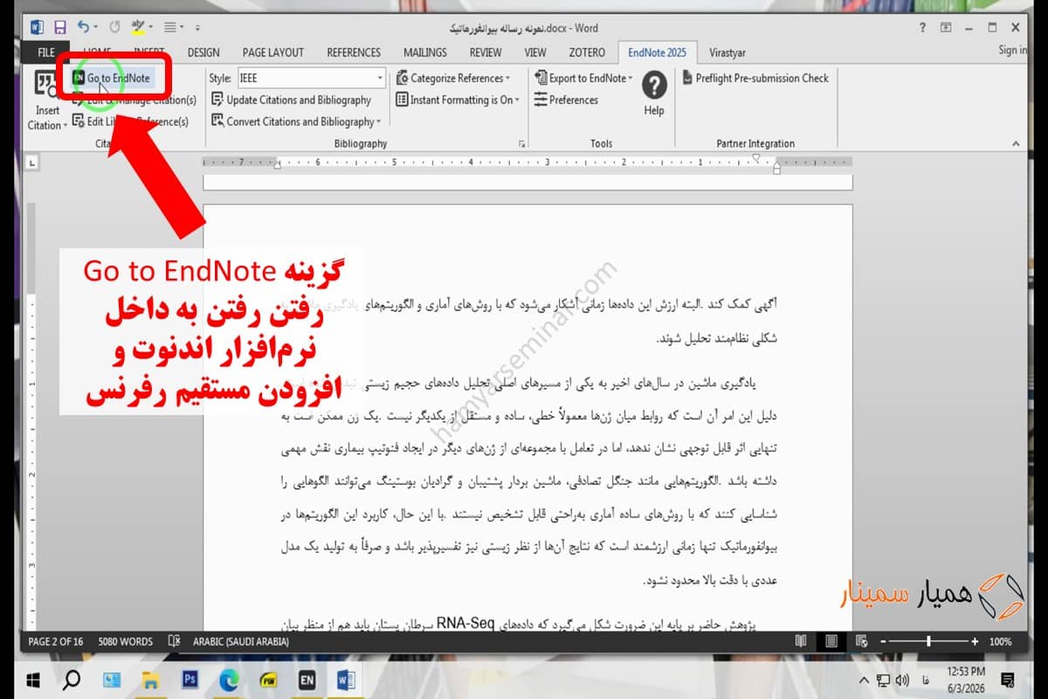Click the spelling check abc icon
The image size is (1048, 699).
[x=138, y=28]
